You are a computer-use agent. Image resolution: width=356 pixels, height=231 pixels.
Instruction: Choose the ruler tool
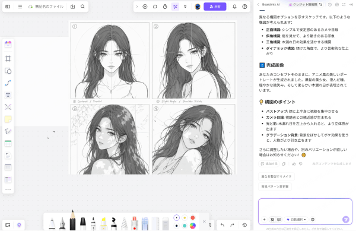pos(155,223)
